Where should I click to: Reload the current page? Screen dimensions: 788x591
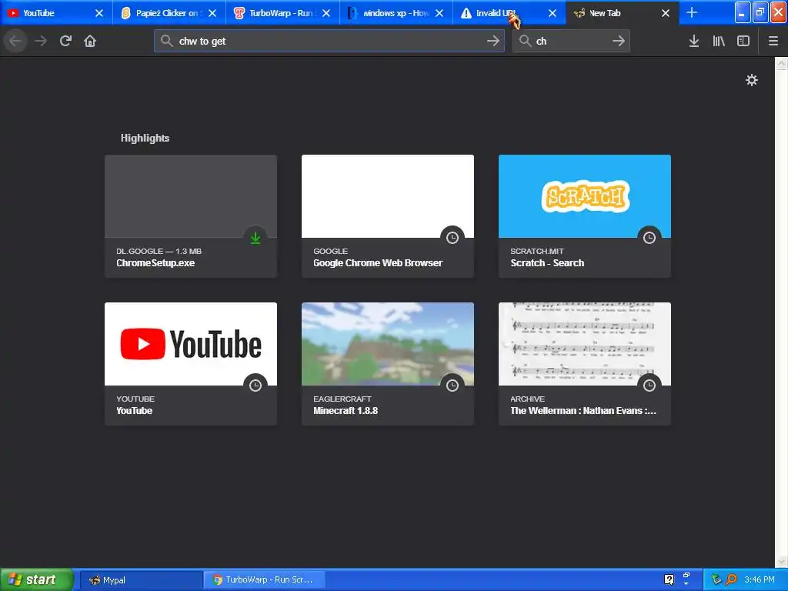(65, 41)
